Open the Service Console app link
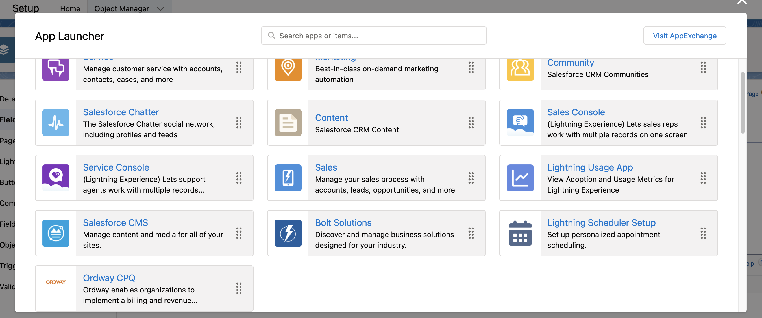 click(116, 167)
